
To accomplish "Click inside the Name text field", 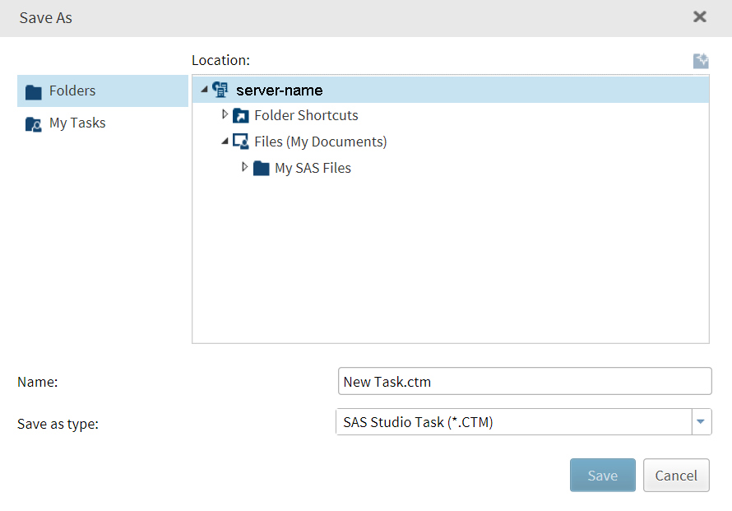I will click(x=524, y=380).
